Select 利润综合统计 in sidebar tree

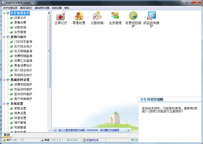pyautogui.click(x=23, y=75)
